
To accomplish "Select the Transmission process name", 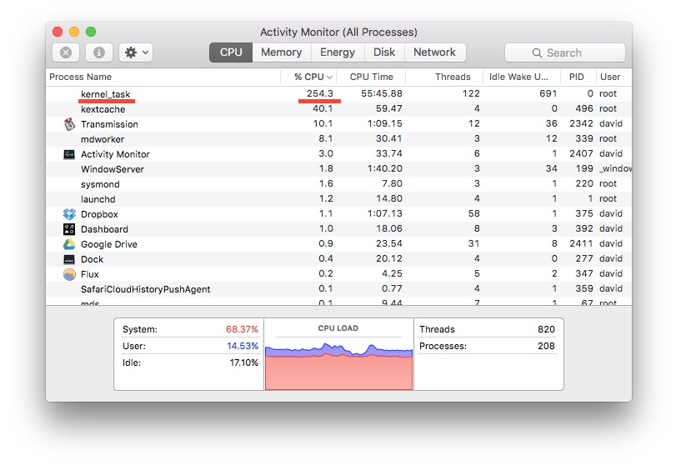I will click(109, 124).
